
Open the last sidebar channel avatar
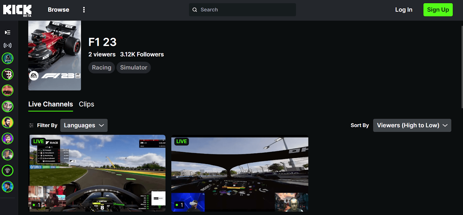pos(8,187)
